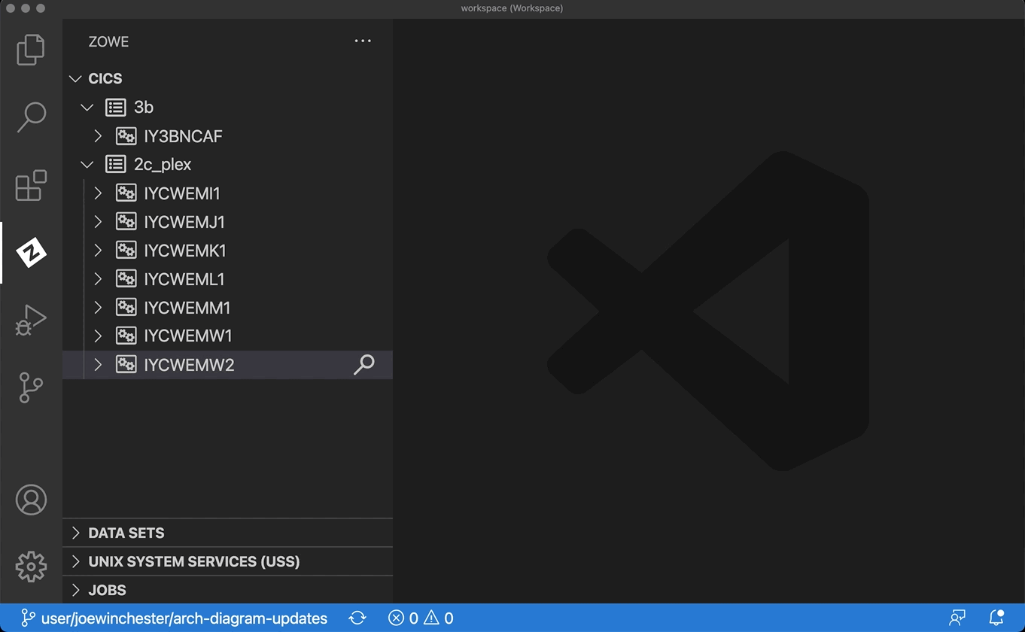Expand the DATA SETS section

pyautogui.click(x=75, y=533)
